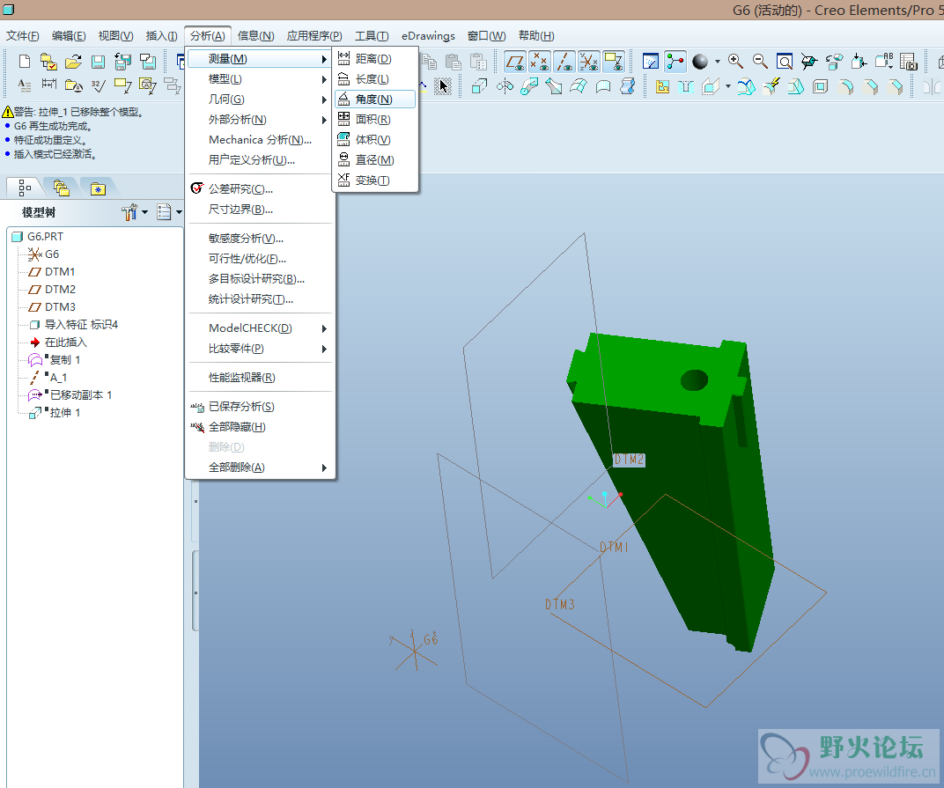
Task: Expand the shading display style dropdown arrow
Action: (717, 62)
